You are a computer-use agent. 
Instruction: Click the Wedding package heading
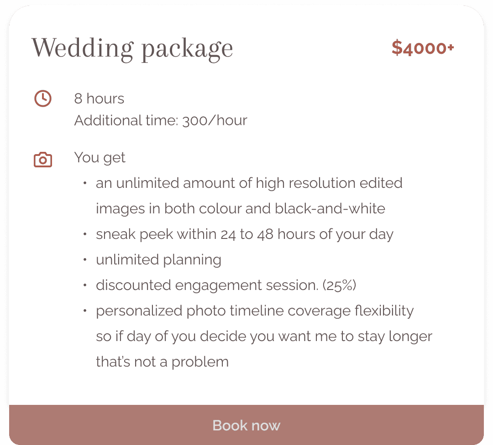[x=132, y=48]
